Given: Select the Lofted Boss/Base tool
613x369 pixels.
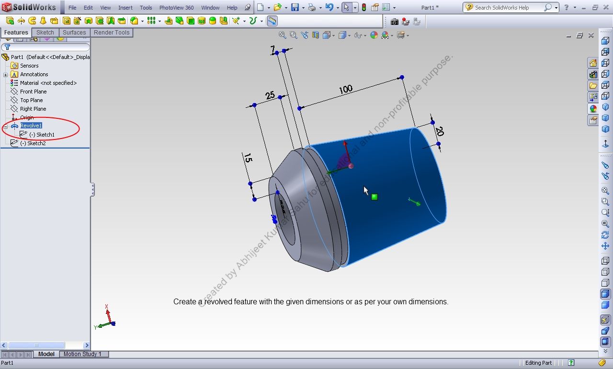Looking at the screenshot, I should pos(43,21).
